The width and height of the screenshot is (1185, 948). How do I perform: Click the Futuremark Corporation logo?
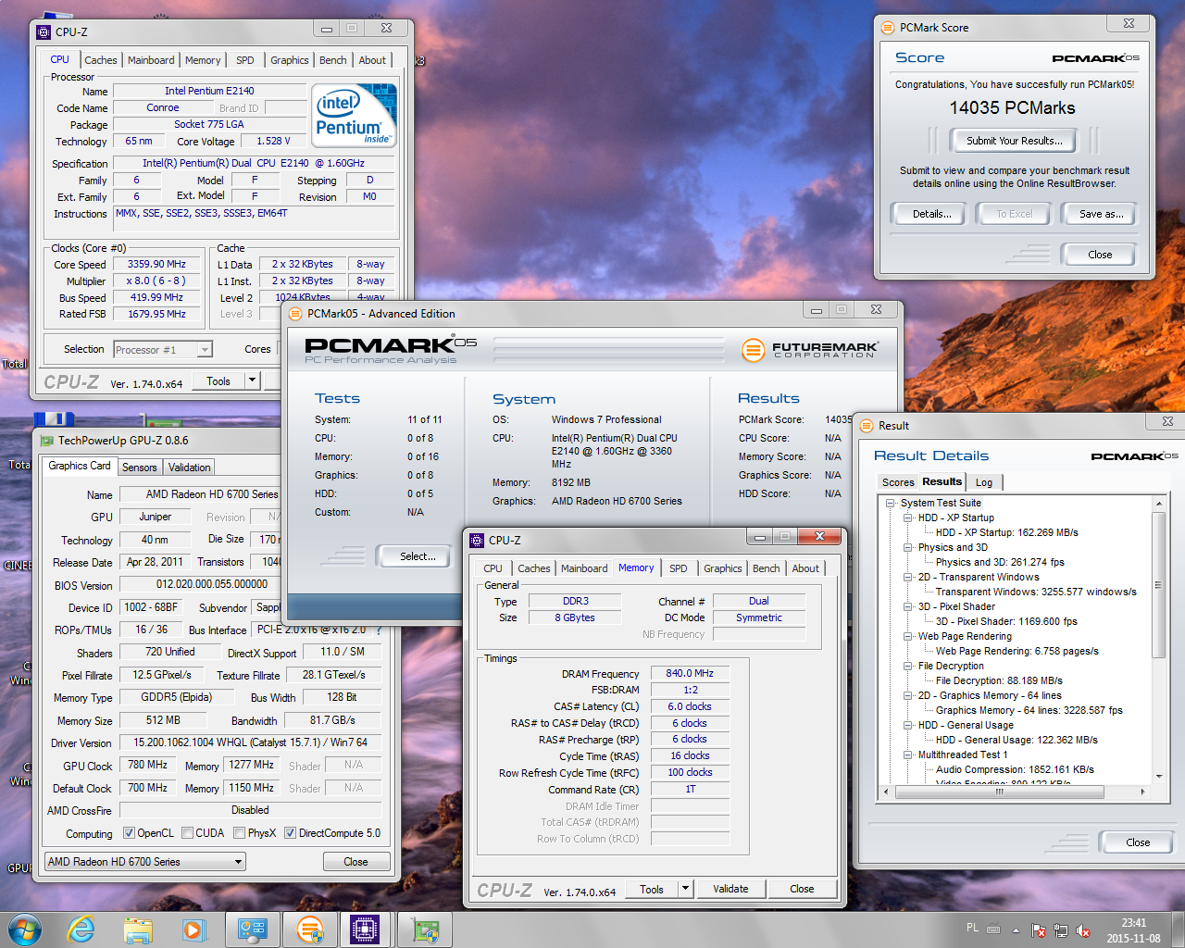click(809, 350)
